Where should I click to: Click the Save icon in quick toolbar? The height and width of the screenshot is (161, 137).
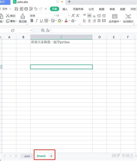point(16,9)
